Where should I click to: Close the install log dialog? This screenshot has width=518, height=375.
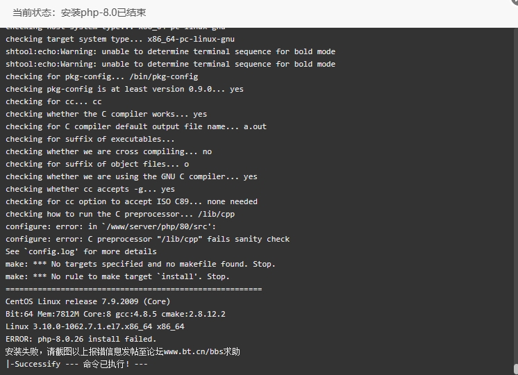point(515,1)
